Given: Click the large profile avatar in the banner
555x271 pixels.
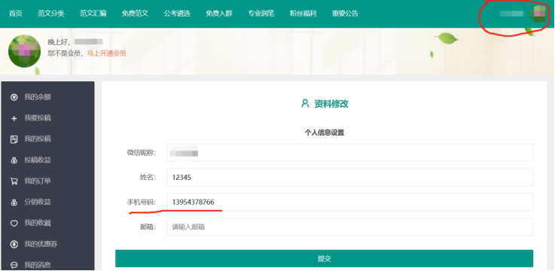Looking at the screenshot, I should [x=24, y=51].
